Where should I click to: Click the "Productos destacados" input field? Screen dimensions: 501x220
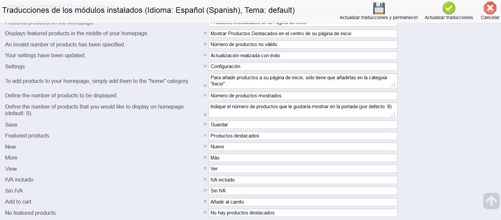(x=303, y=136)
